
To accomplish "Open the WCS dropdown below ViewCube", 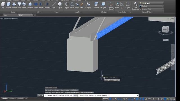I will pos(166,40).
